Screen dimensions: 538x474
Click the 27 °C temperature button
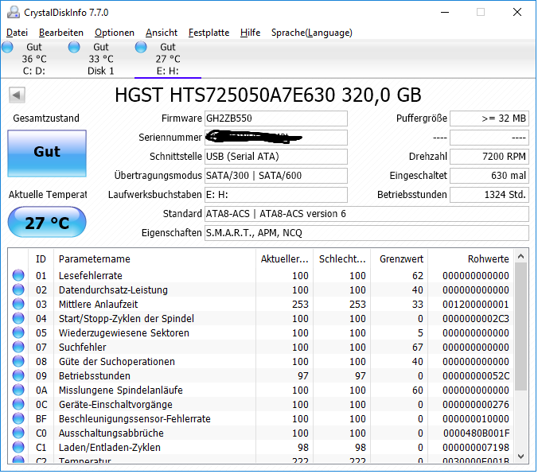point(47,222)
